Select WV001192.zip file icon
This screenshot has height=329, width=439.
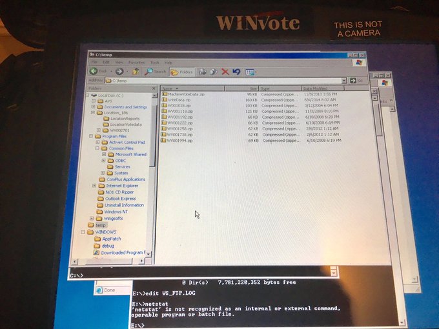click(x=164, y=117)
